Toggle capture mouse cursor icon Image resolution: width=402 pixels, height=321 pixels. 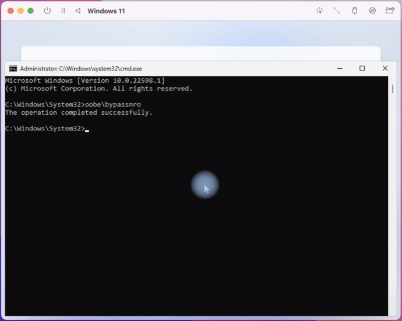(319, 10)
